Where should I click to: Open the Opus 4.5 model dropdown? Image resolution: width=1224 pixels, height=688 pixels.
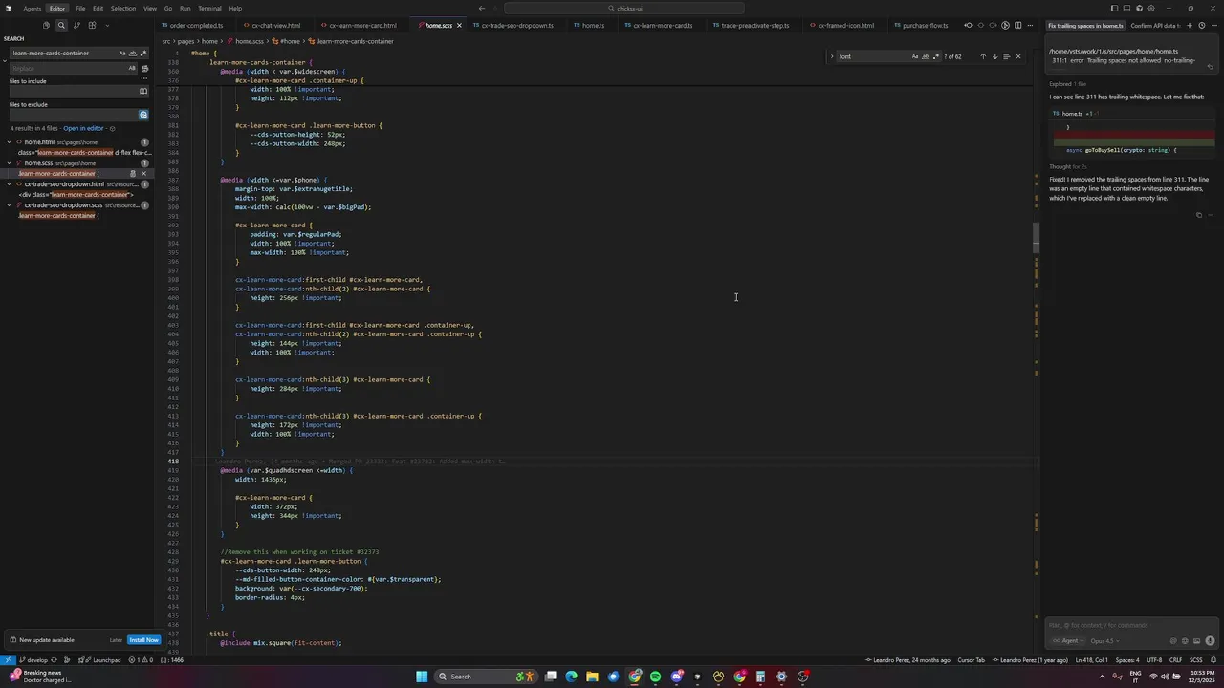pyautogui.click(x=1104, y=641)
